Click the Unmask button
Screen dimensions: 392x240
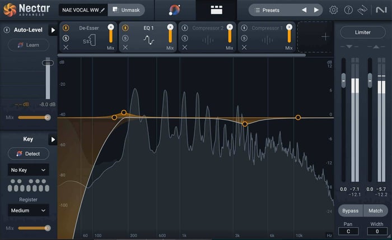(126, 10)
